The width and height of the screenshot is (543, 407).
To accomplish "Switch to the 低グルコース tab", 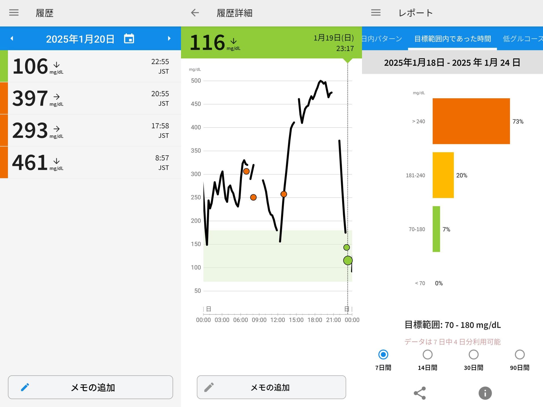I will pos(525,39).
